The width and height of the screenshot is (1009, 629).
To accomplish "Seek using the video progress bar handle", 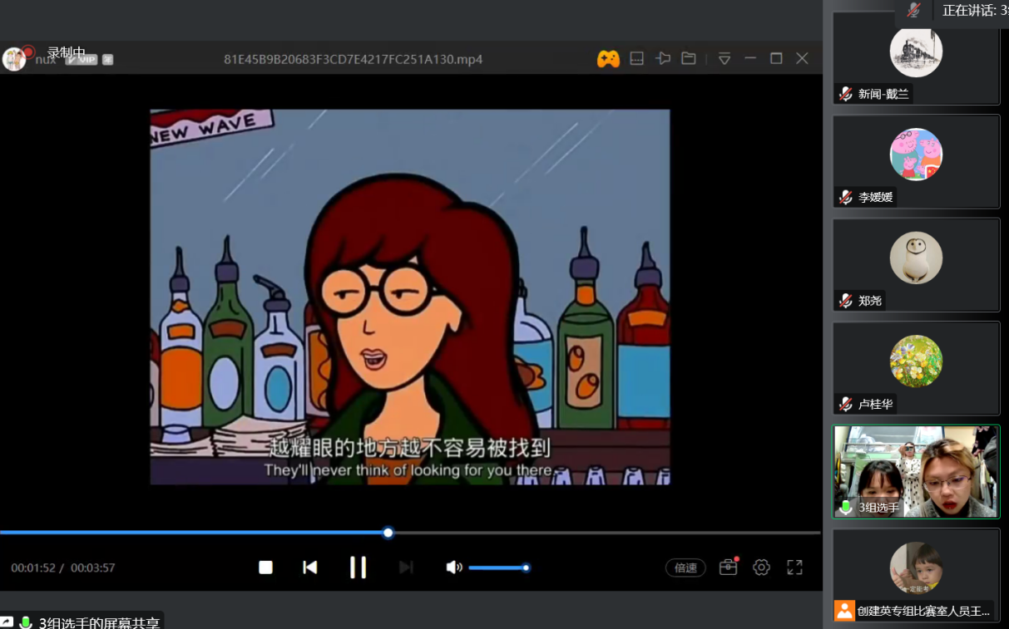I will pos(388,533).
